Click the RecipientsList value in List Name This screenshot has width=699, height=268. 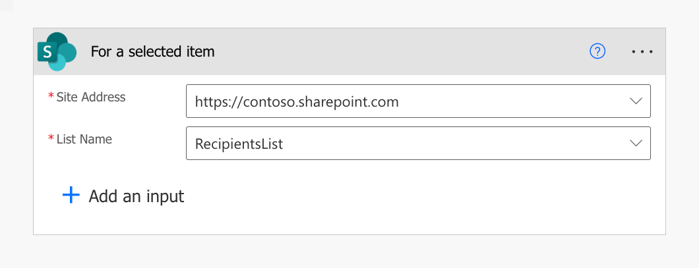239,144
